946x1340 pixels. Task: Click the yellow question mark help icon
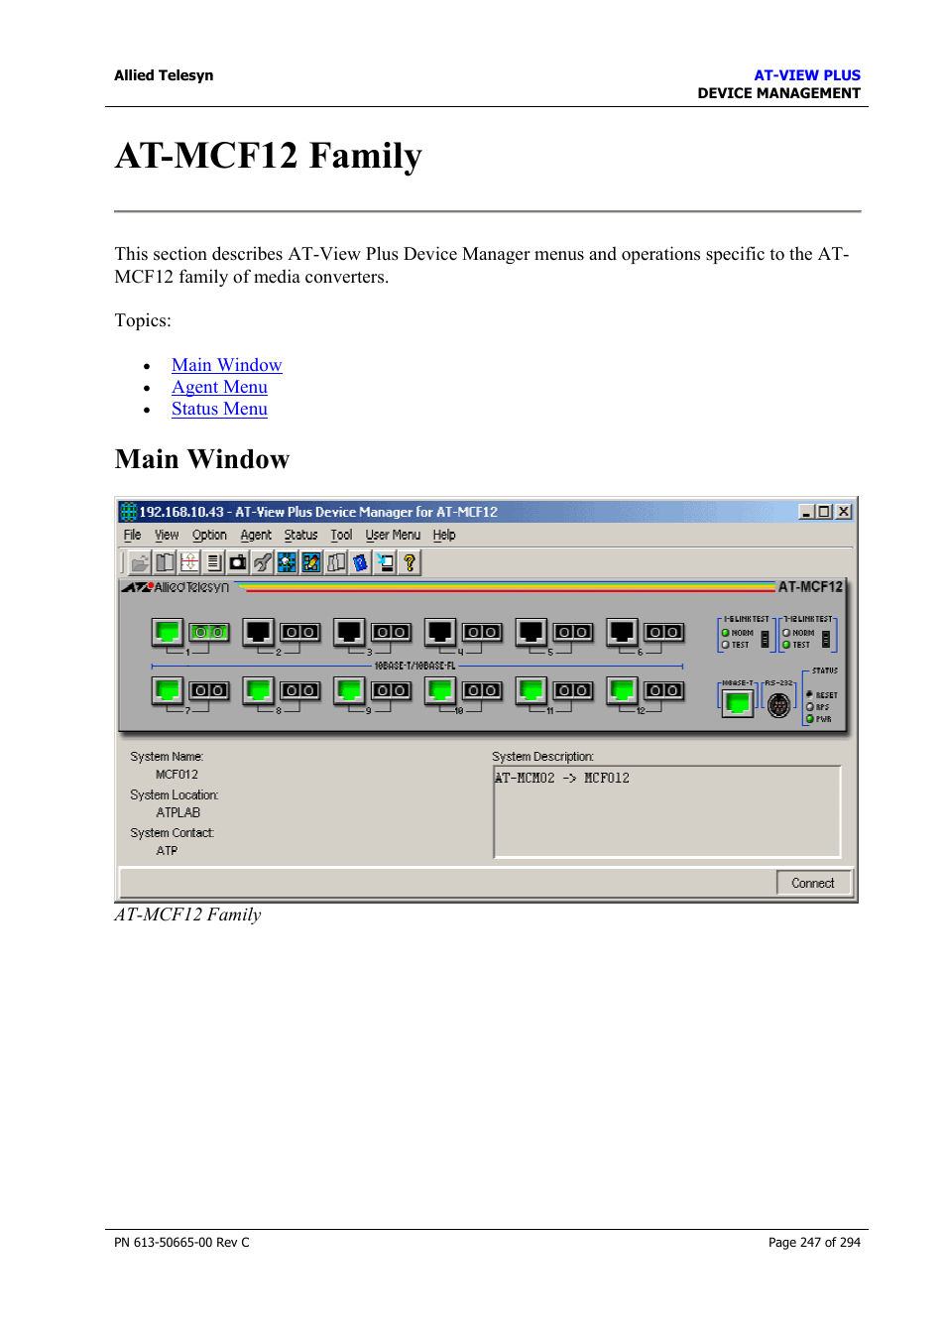point(410,562)
